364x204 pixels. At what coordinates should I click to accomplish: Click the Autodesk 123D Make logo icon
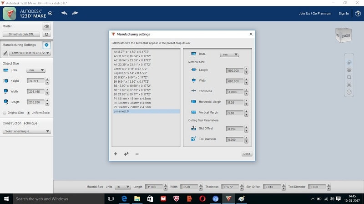tap(10, 14)
